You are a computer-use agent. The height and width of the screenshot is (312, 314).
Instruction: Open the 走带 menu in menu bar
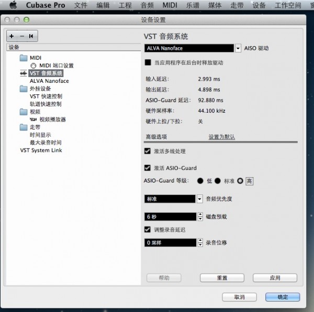tap(237, 5)
